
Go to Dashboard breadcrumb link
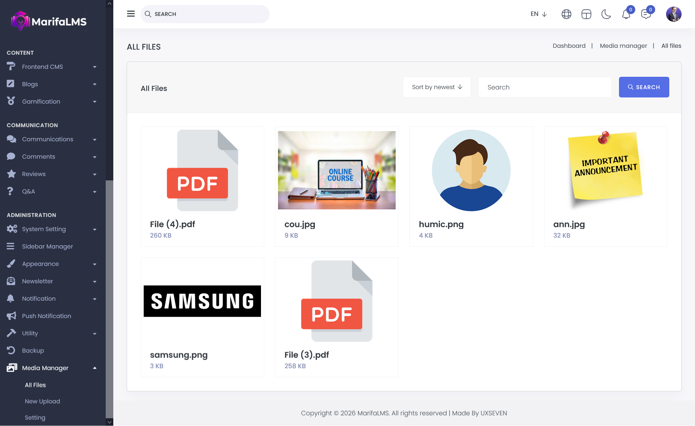[569, 46]
